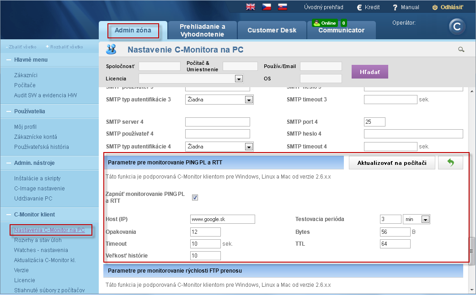Open Licencie in sidebar
This screenshot has width=476, height=295.
tap(25, 280)
